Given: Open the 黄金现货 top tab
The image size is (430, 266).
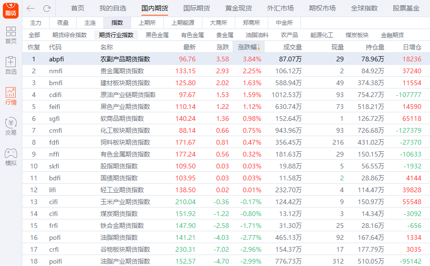Looking at the screenshot, I should 238,8.
